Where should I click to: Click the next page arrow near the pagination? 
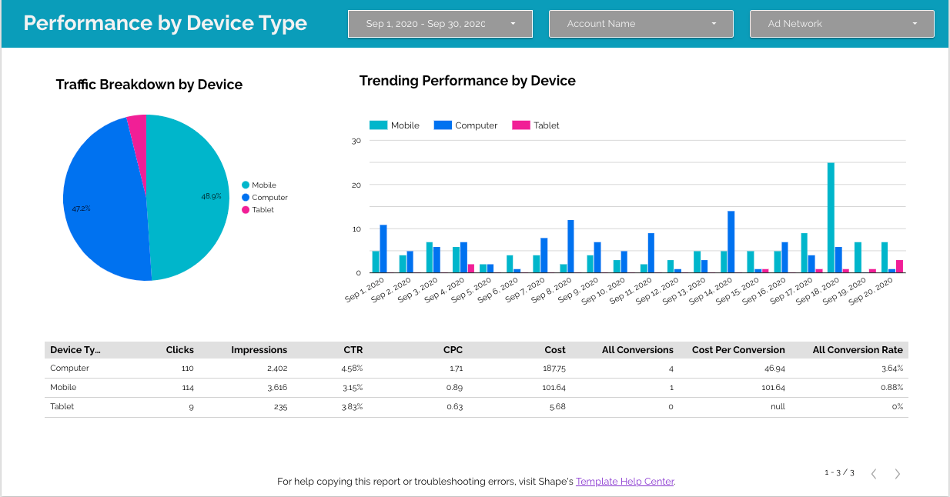pos(897,474)
